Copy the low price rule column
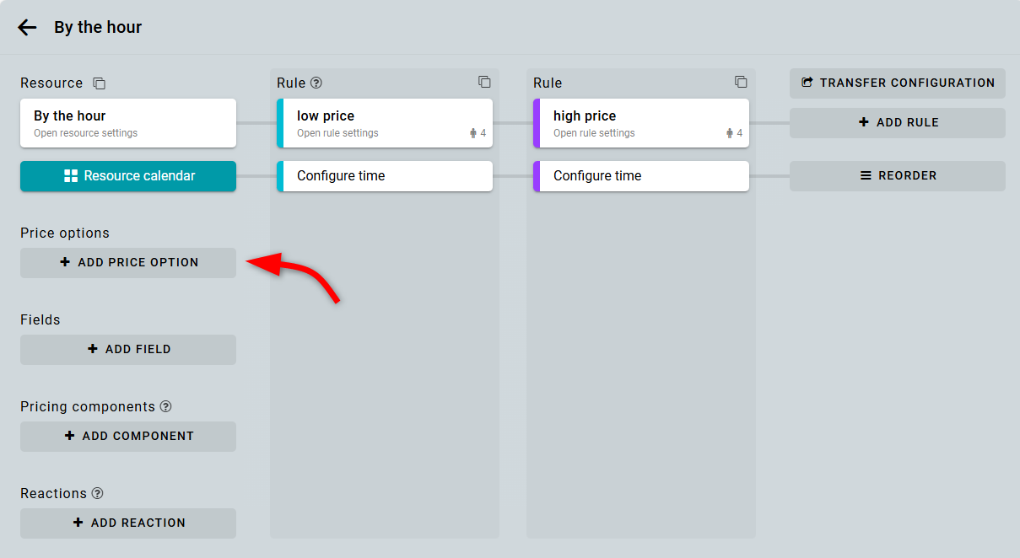The width and height of the screenshot is (1020, 558). [x=484, y=82]
